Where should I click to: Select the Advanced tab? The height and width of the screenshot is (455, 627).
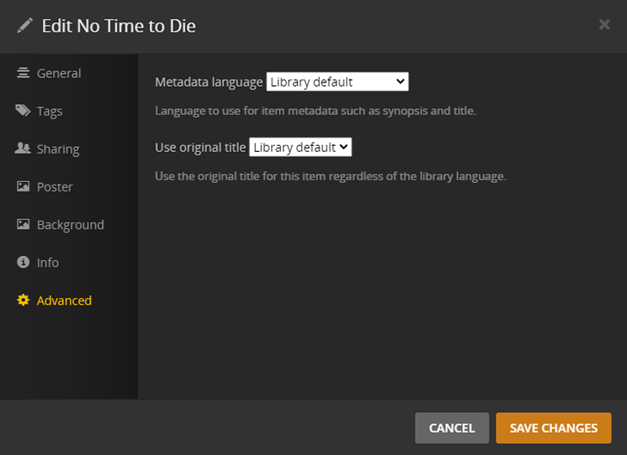tap(54, 300)
